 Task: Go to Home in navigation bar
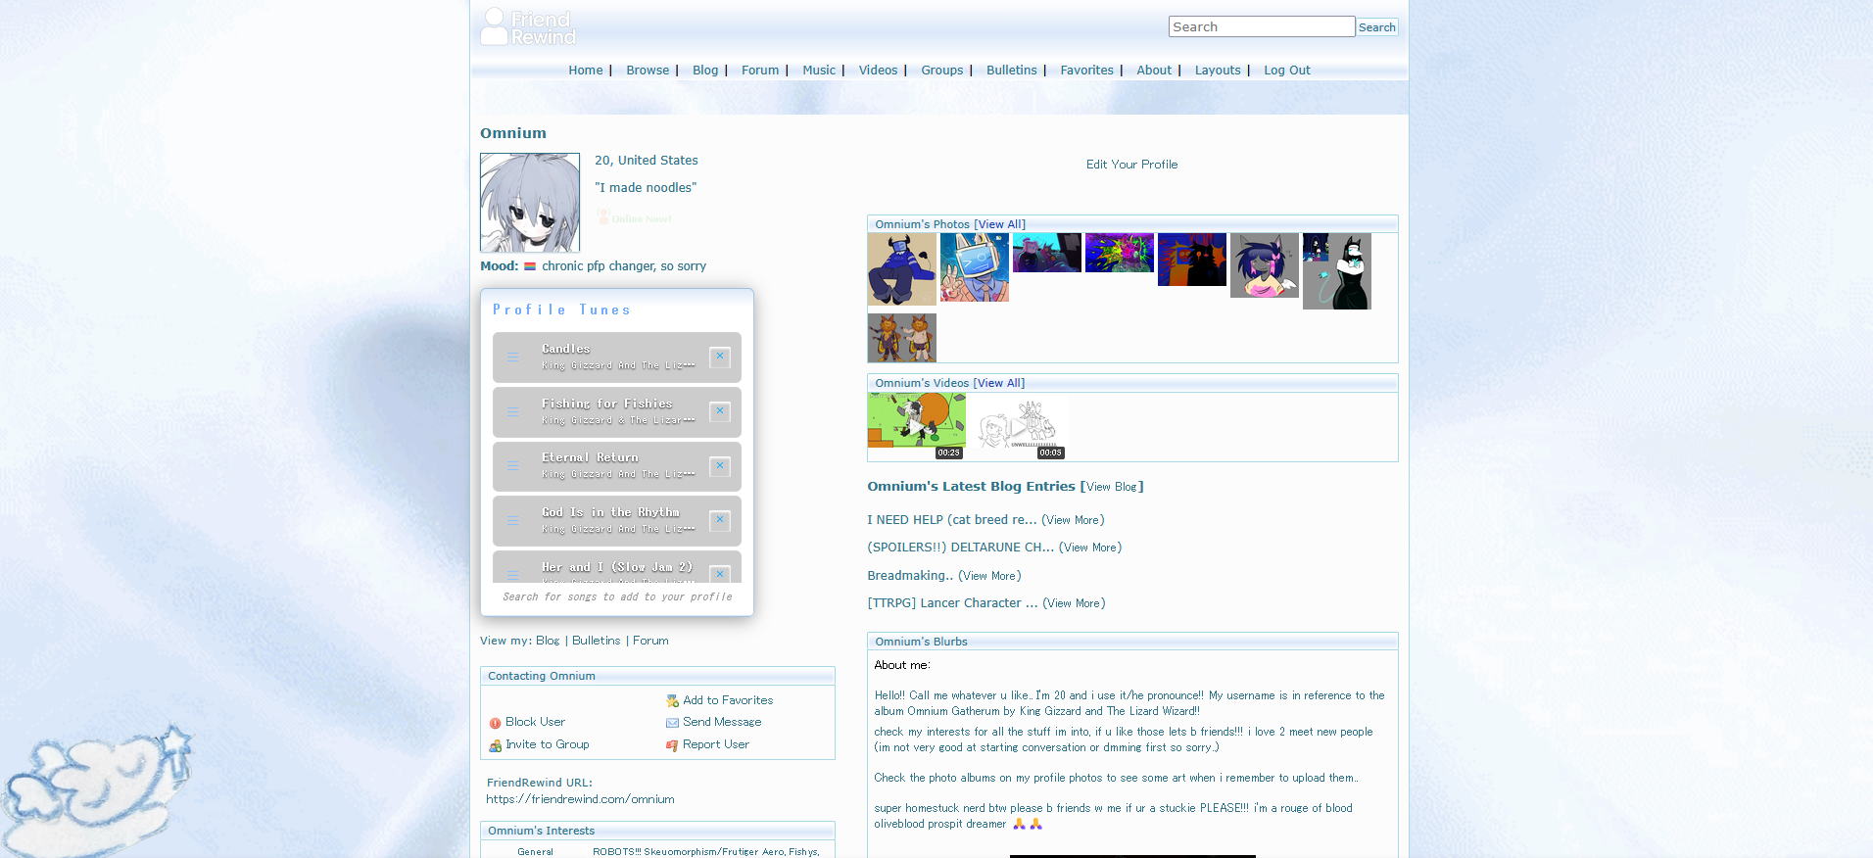click(x=586, y=71)
